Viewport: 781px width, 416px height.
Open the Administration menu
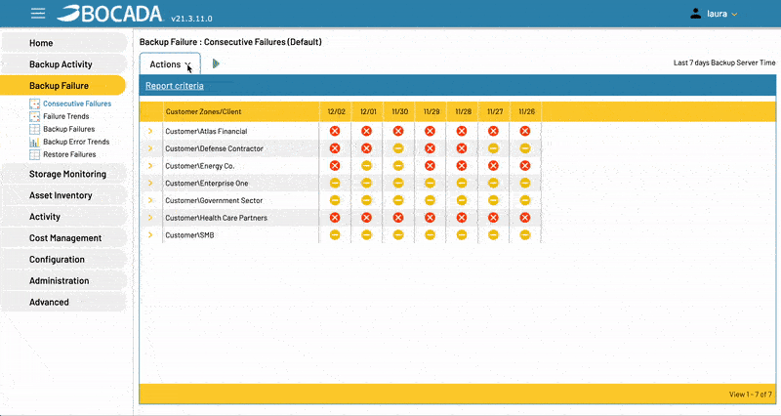tap(63, 281)
